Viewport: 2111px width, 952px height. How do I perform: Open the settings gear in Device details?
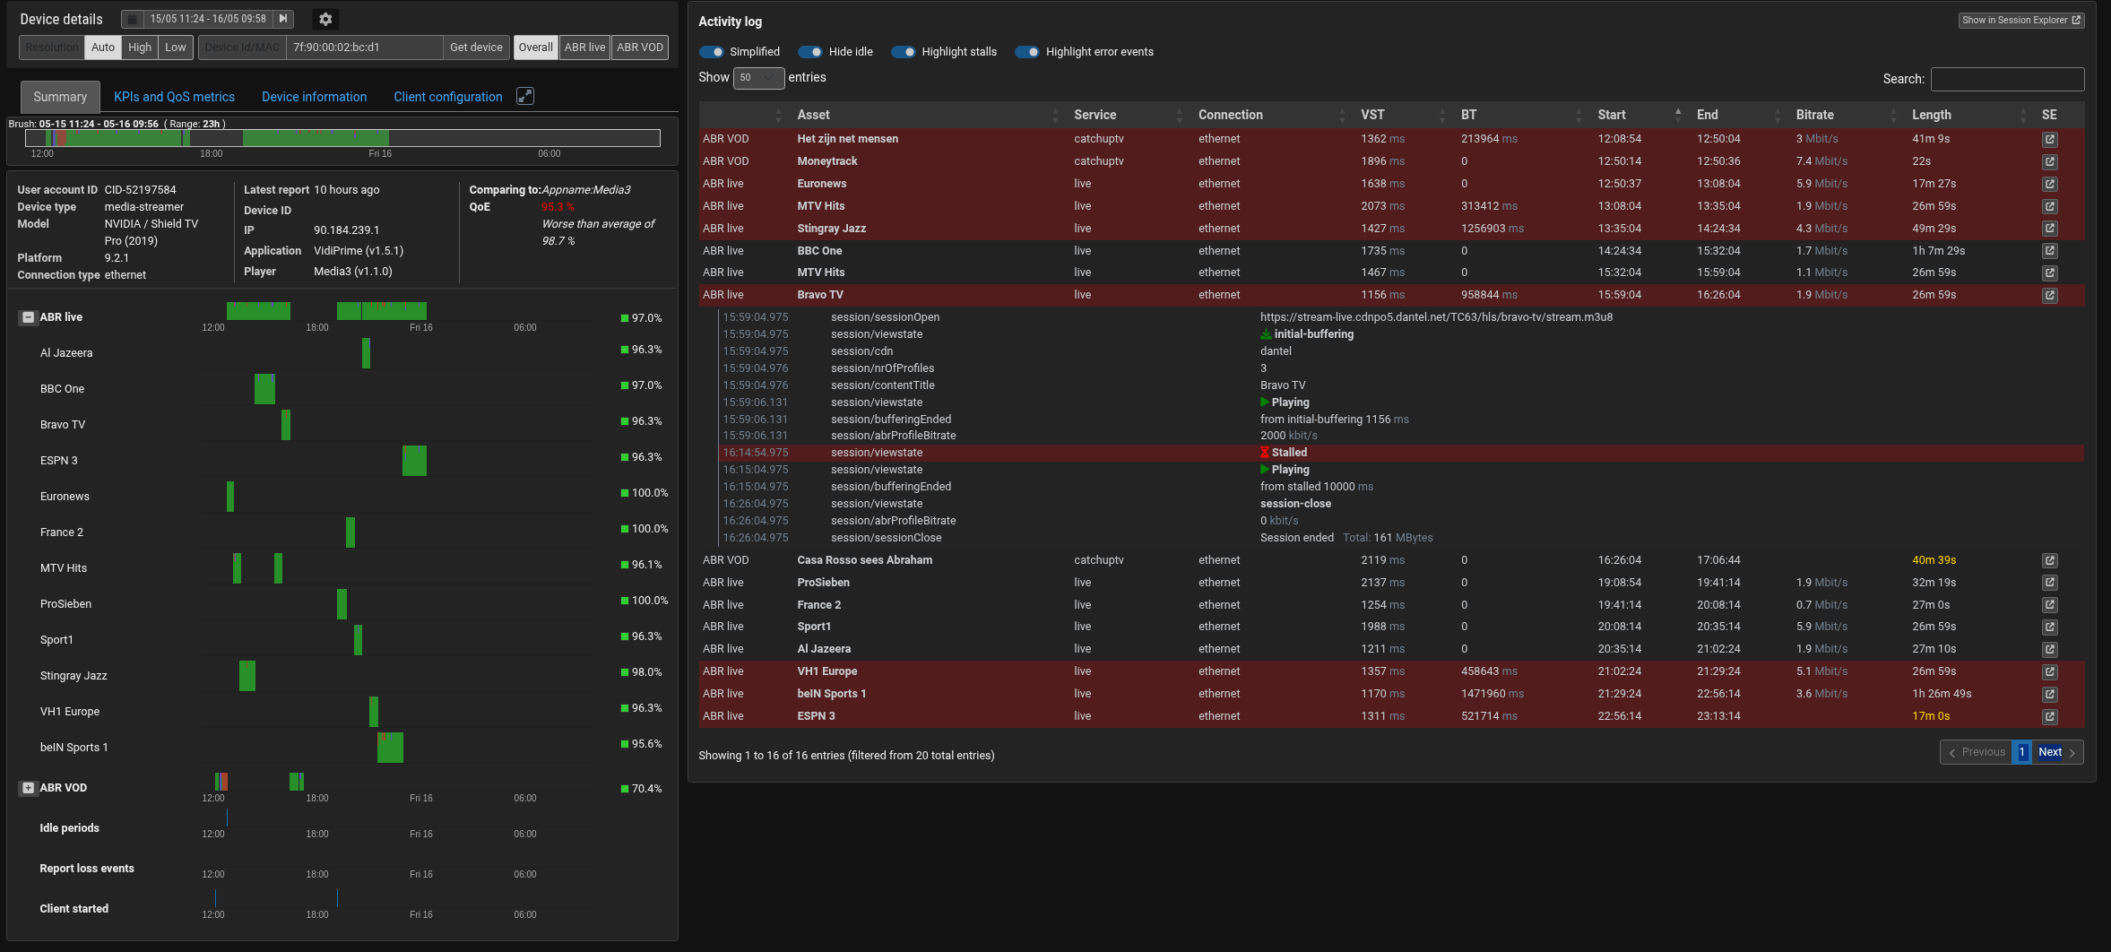pyautogui.click(x=324, y=18)
